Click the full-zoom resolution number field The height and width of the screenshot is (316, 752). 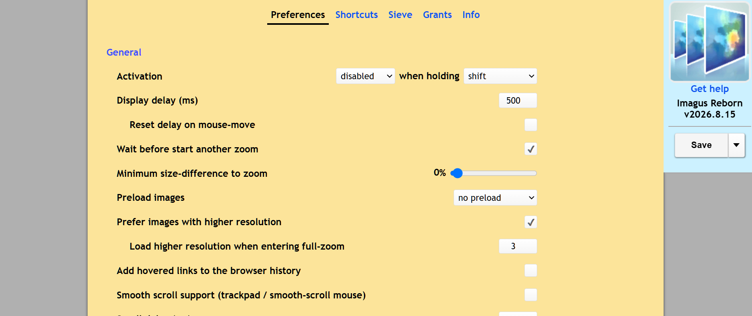coord(518,246)
